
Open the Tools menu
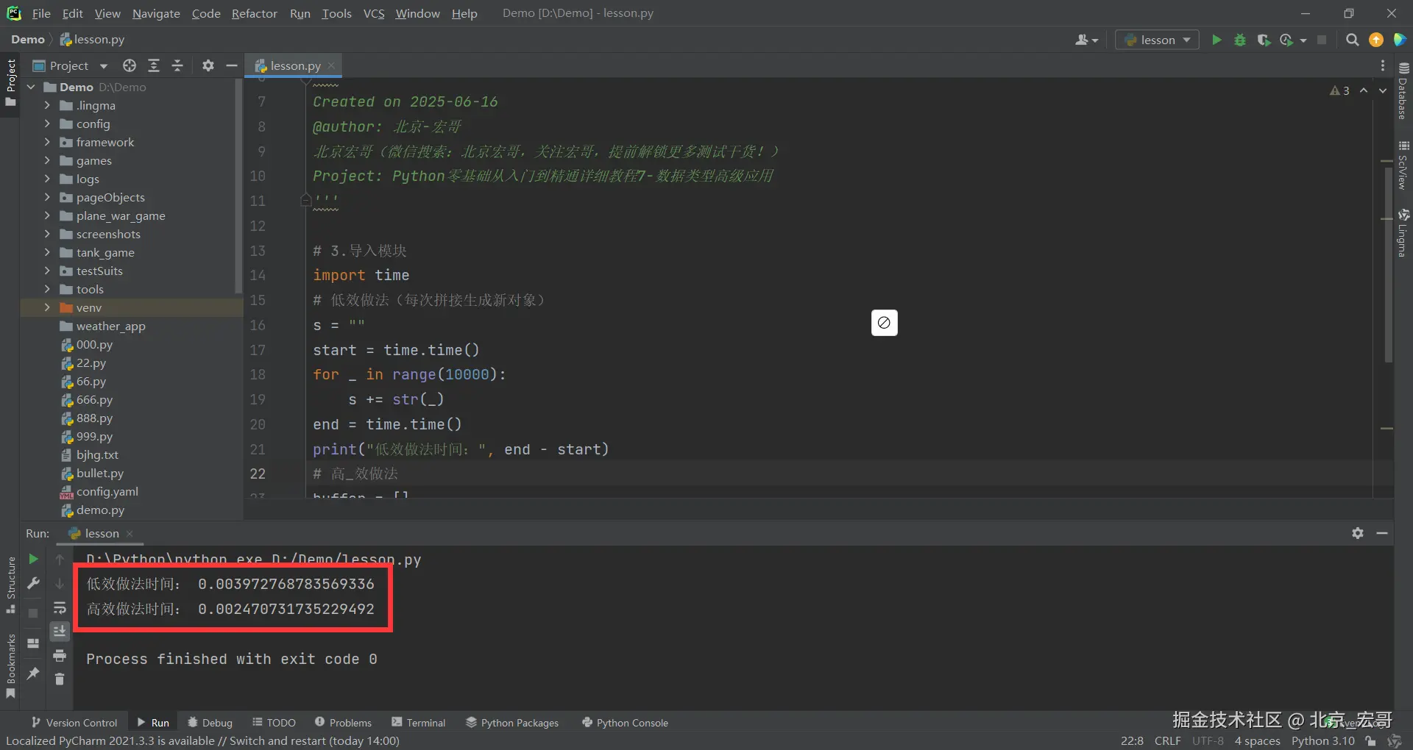coord(336,13)
